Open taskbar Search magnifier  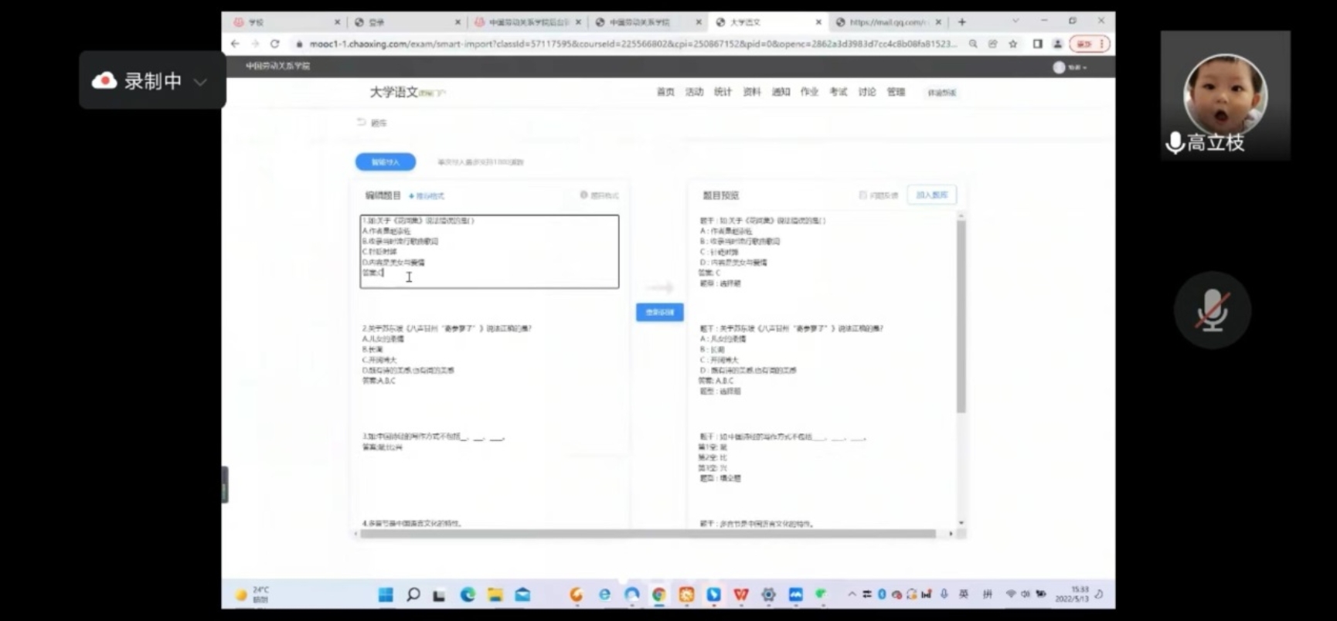pyautogui.click(x=413, y=595)
